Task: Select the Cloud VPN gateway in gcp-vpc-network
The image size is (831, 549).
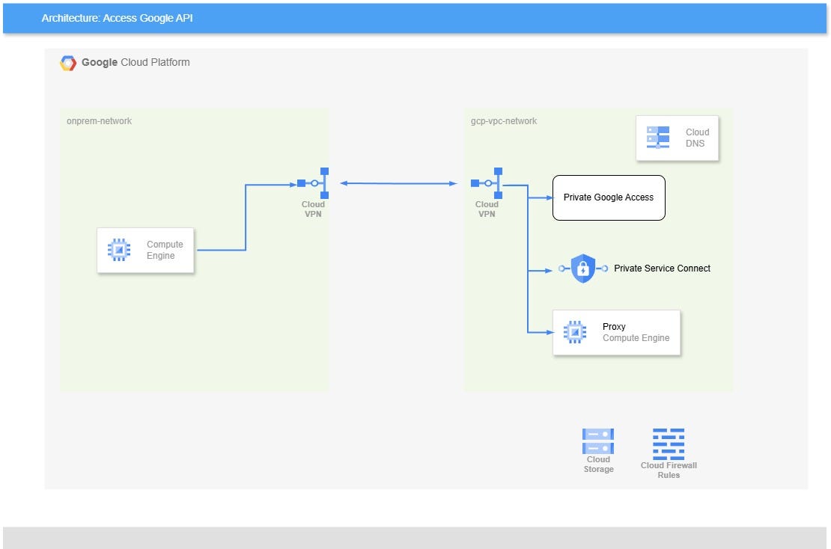Action: point(487,182)
